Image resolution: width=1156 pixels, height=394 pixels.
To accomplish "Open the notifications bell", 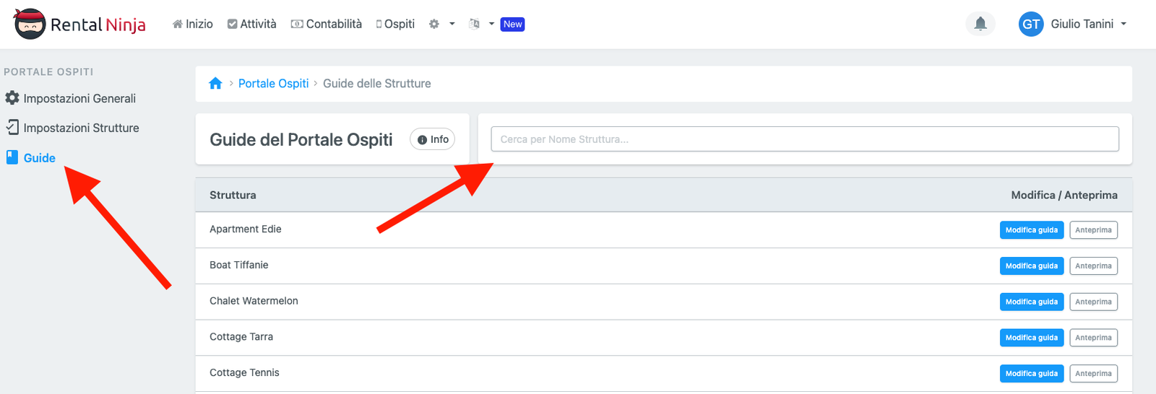I will (x=980, y=24).
